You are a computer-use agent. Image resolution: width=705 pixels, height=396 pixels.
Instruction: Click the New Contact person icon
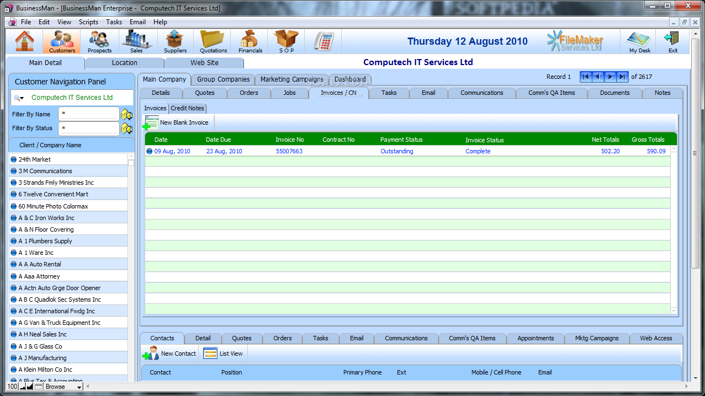coord(151,354)
